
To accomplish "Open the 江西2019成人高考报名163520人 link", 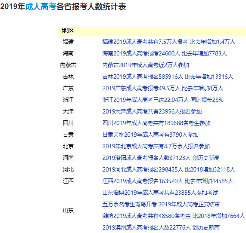I will pyautogui.click(x=168, y=181).
